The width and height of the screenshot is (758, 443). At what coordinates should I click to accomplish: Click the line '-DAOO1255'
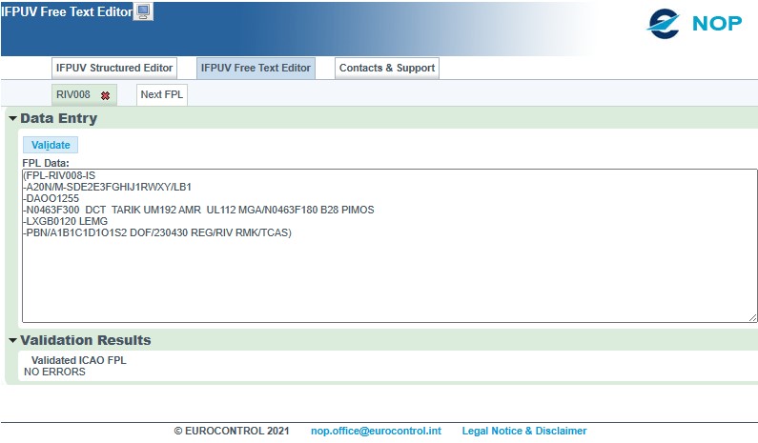click(x=51, y=198)
